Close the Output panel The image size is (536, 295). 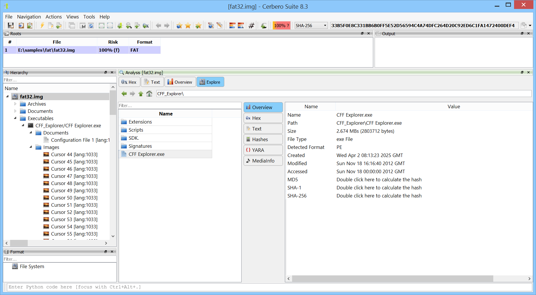528,33
